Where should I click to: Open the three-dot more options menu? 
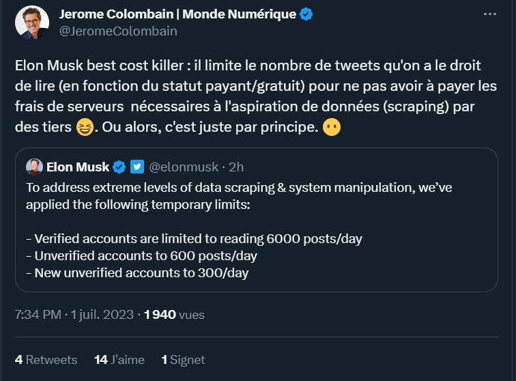[491, 14]
